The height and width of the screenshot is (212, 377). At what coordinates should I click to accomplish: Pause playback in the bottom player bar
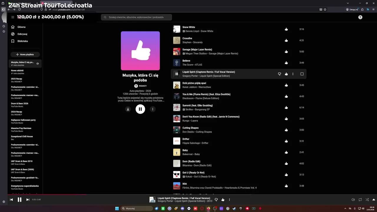(x=19, y=200)
